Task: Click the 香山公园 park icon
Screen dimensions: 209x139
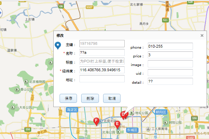Action: pyautogui.click(x=17, y=90)
